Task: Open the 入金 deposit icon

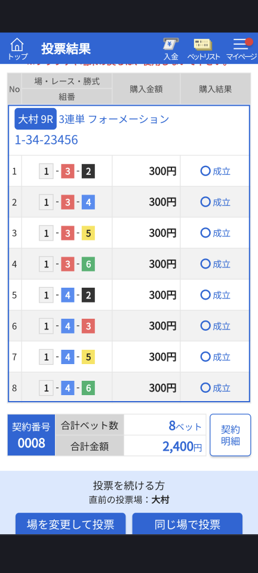Action: (x=171, y=49)
